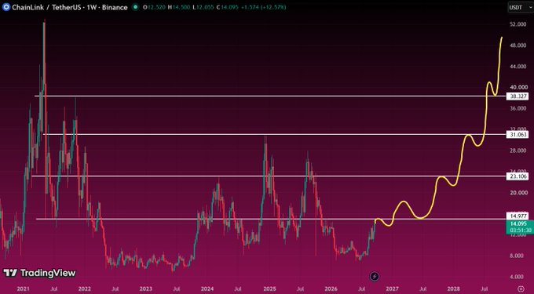
Task: Select the 14.977 price line label
Action: 518,216
